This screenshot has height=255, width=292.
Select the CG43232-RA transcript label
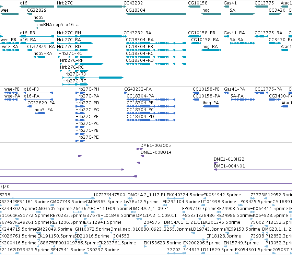(138, 33)
